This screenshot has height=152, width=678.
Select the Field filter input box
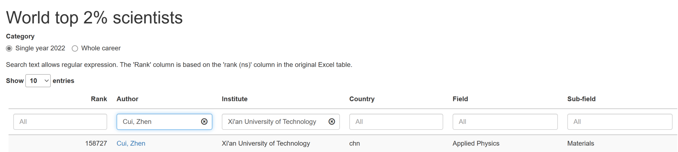pos(505,122)
